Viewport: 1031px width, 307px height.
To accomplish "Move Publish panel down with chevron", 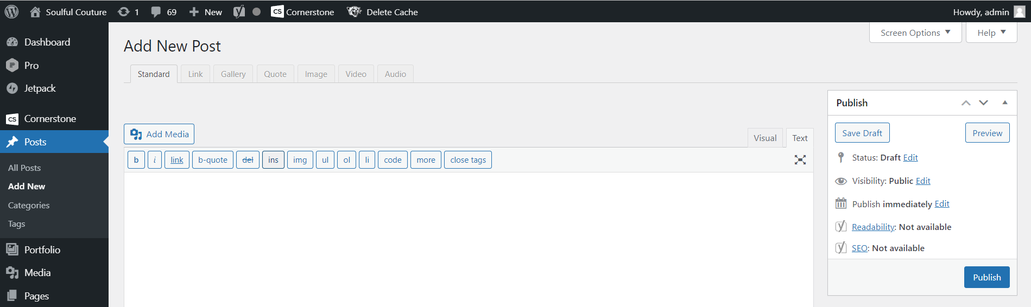I will coord(983,103).
